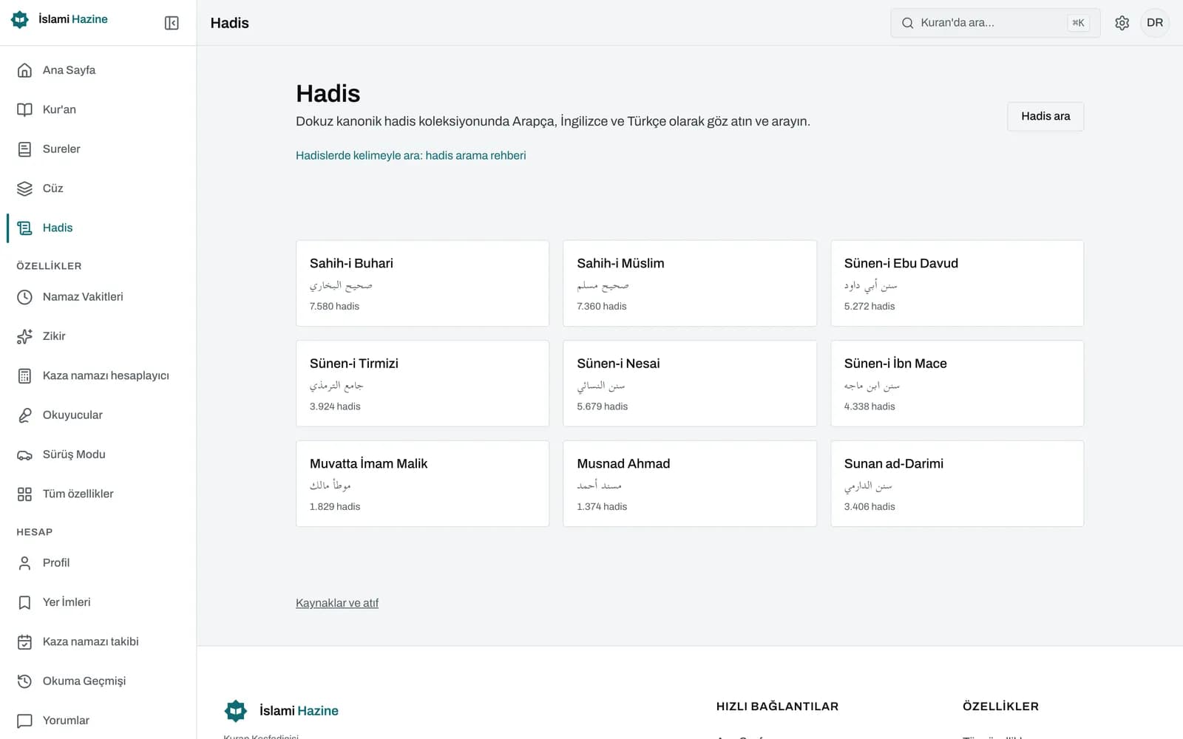The width and height of the screenshot is (1183, 739).
Task: Focus the Kuran'da ara search field
Action: 995,23
